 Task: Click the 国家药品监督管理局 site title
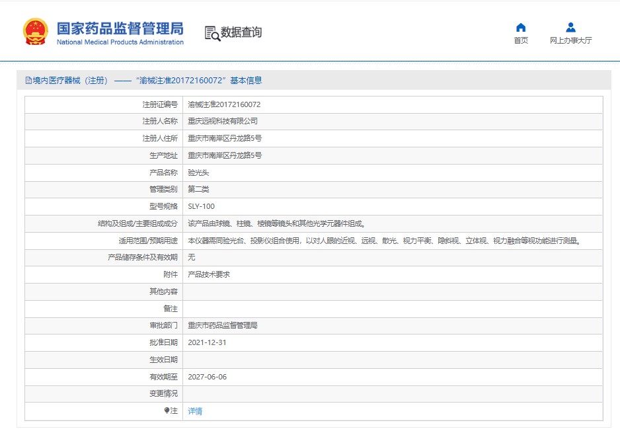click(120, 28)
